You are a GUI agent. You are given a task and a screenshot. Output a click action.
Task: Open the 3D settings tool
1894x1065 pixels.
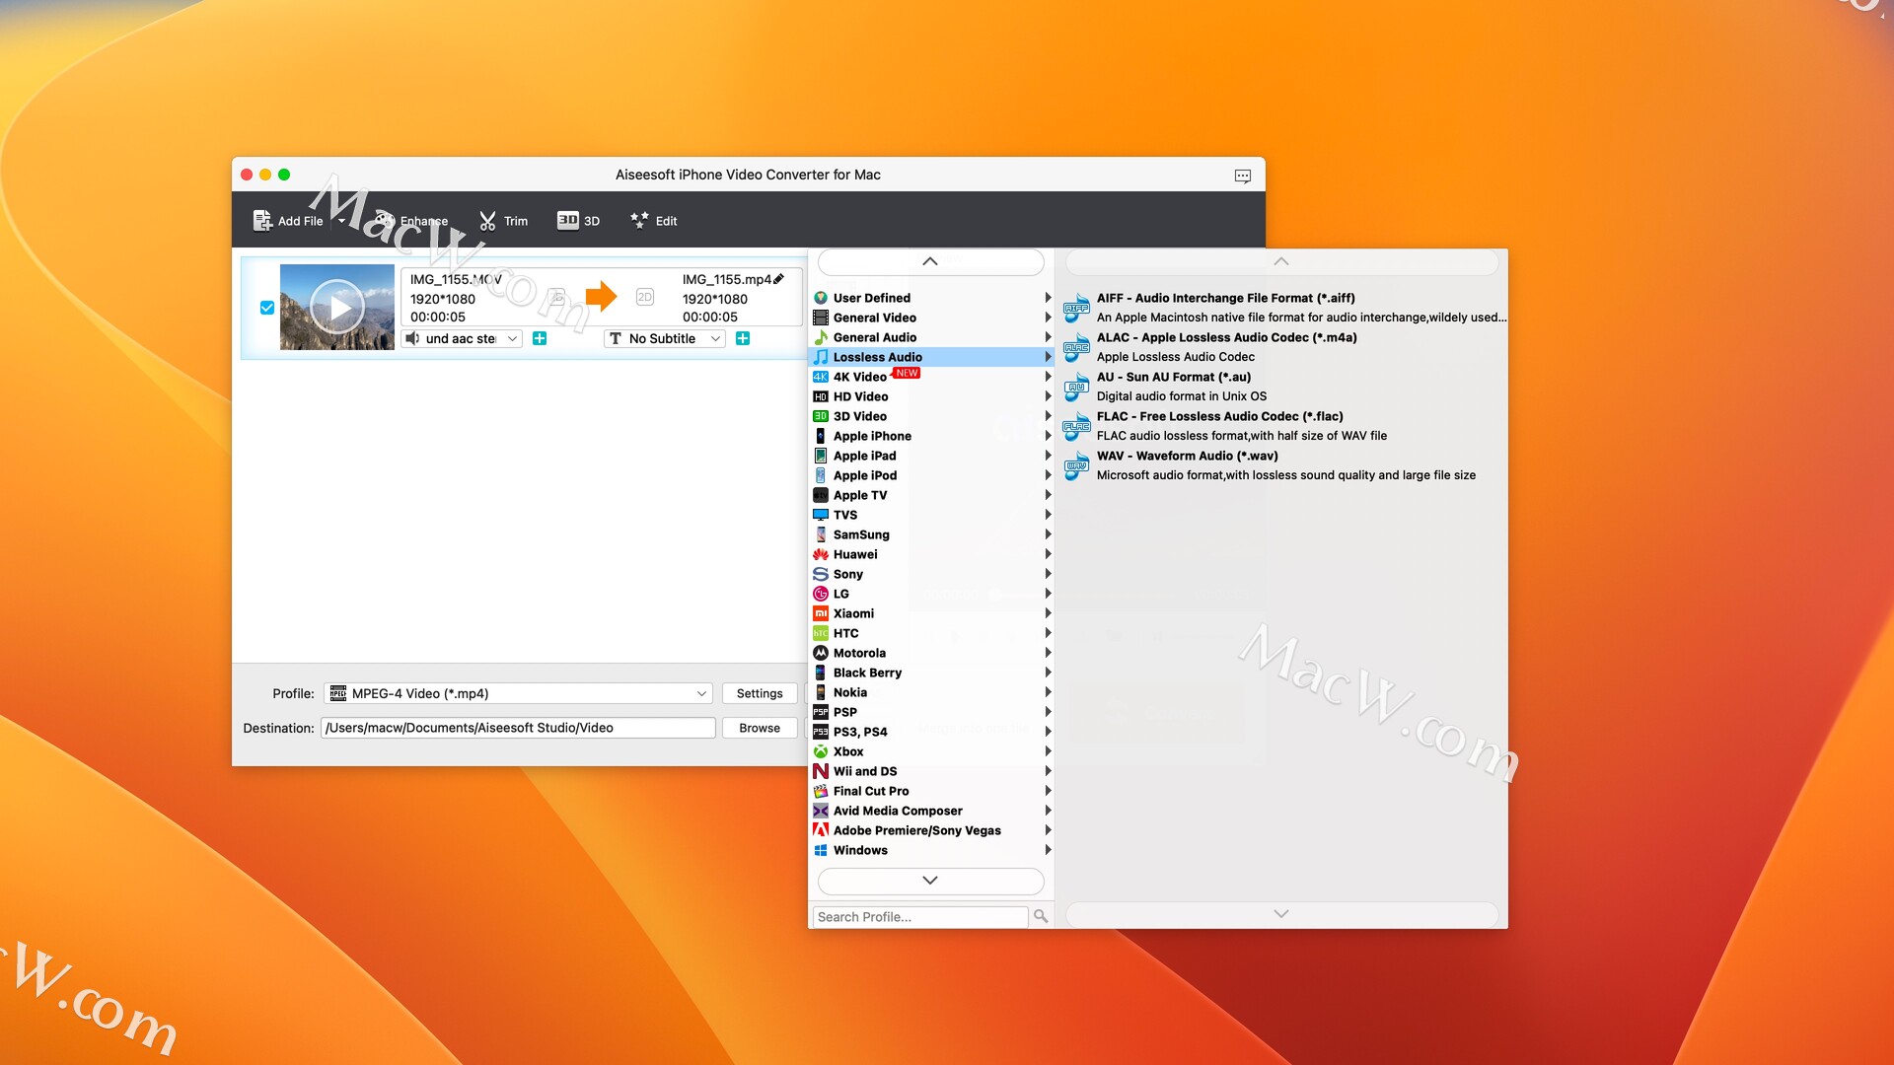[578, 221]
